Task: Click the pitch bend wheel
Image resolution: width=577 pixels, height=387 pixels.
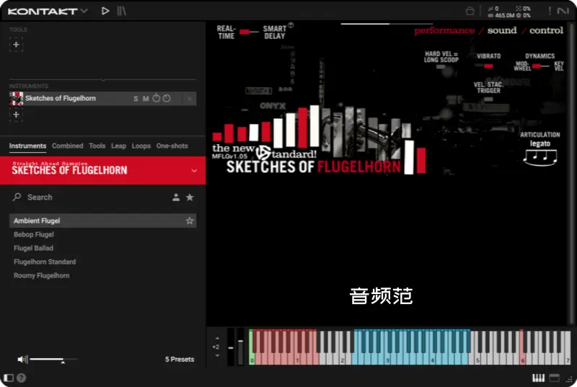Action: [231, 347]
